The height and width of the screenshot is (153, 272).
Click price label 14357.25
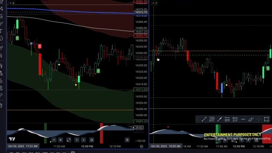click(141, 32)
